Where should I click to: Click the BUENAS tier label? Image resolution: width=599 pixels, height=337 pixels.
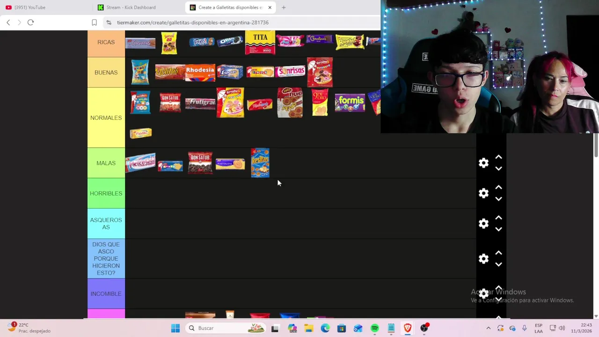[106, 73]
